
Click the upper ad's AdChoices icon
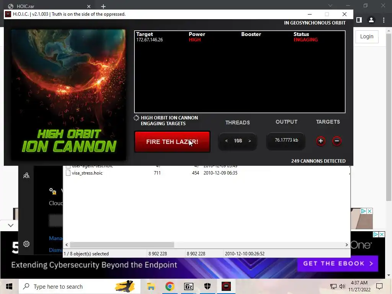[x=364, y=211]
